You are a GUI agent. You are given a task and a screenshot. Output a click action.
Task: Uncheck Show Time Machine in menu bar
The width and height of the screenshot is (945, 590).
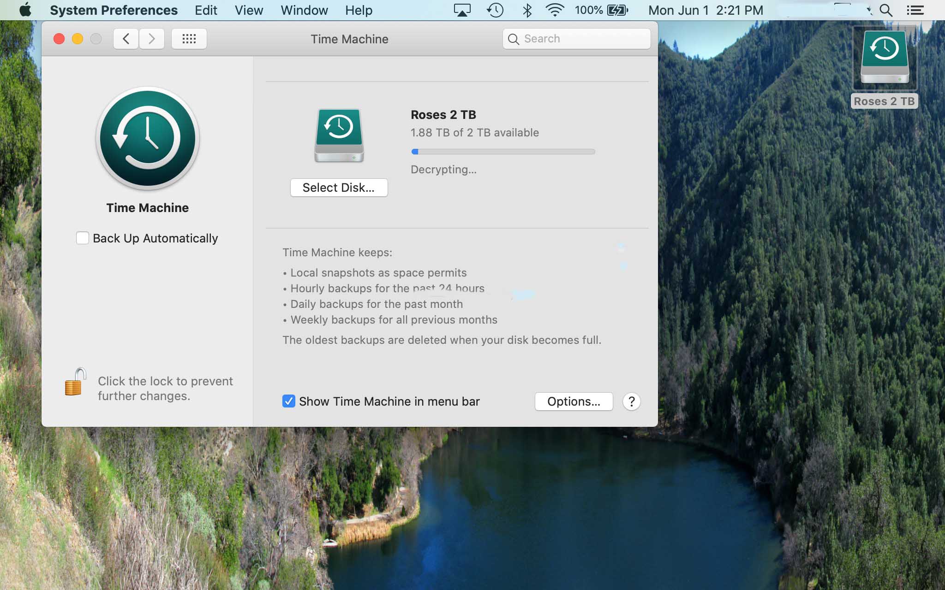click(289, 401)
